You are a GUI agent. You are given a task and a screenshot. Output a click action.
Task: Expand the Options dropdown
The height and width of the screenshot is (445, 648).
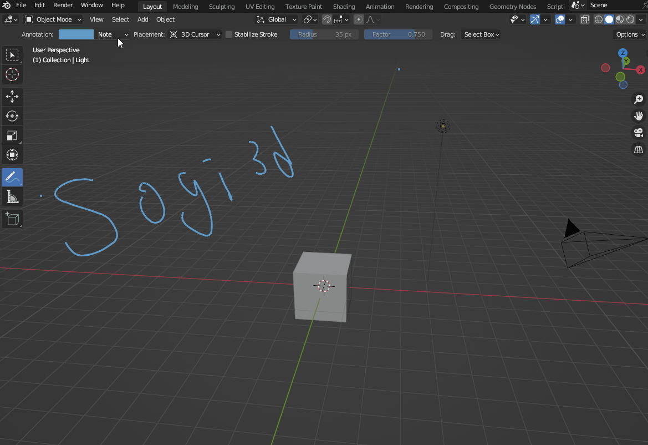[629, 34]
